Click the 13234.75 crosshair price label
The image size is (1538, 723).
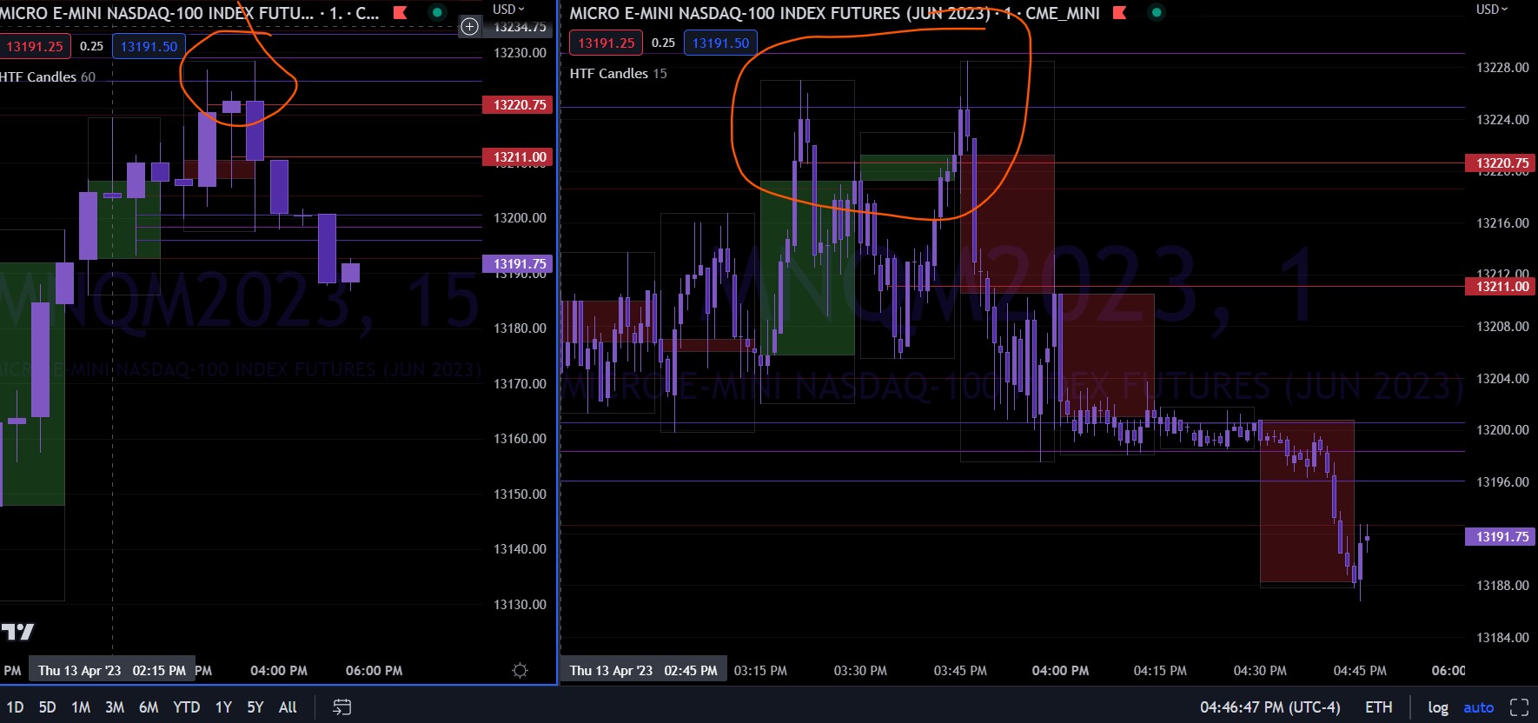[520, 27]
